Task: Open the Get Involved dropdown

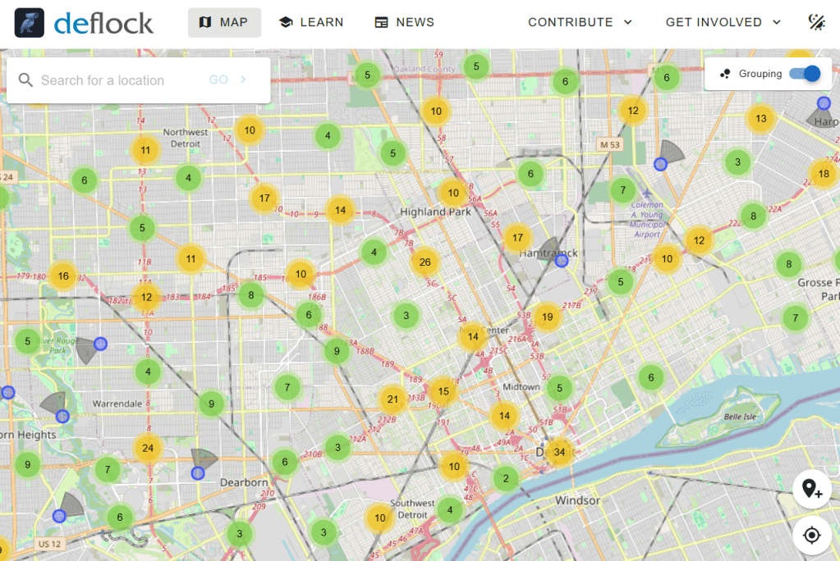Action: pyautogui.click(x=723, y=22)
